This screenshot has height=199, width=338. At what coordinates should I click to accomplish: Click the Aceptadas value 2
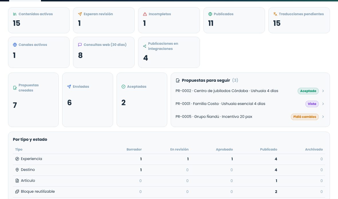[123, 103]
